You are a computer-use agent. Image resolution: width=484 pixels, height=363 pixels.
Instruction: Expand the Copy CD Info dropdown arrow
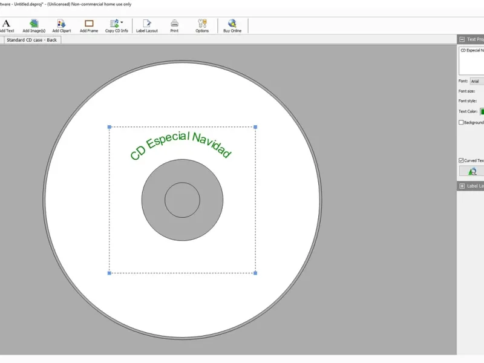122,22
